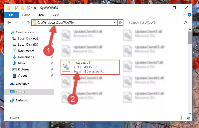Image resolution: width=199 pixels, height=128 pixels.
Task: Click the vertical scrollbar thumb
Action: pyautogui.click(x=190, y=38)
